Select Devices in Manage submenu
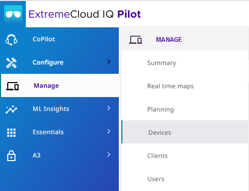The width and height of the screenshot is (249, 191). pos(185,132)
